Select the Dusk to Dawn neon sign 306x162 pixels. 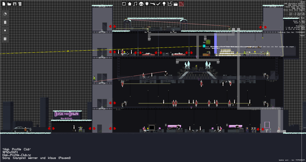(67, 115)
